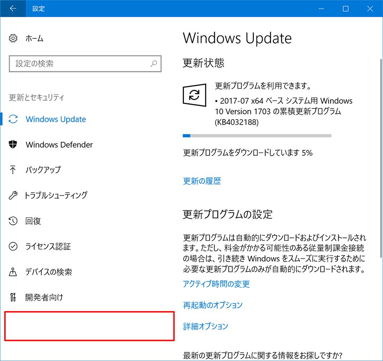
Task: Click the 更新プログラムの設定 heading
Action: [x=228, y=214]
